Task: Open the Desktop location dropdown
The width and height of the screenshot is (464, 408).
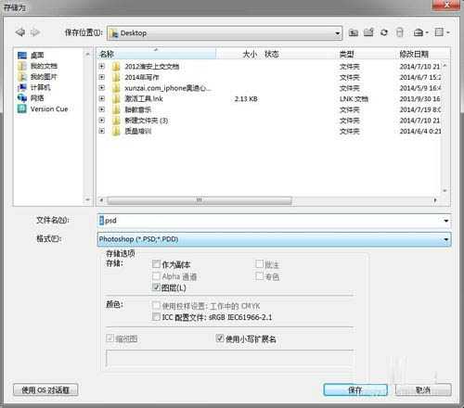Action: [x=225, y=33]
